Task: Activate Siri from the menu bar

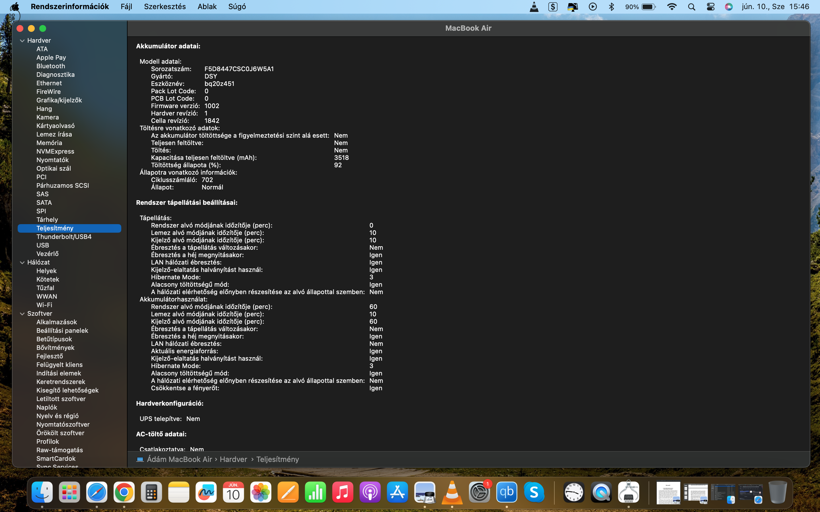Action: coord(729,7)
